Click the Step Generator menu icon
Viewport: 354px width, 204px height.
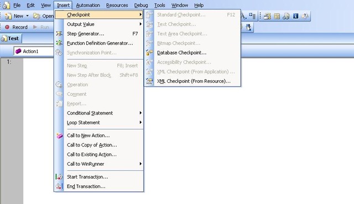[59, 34]
